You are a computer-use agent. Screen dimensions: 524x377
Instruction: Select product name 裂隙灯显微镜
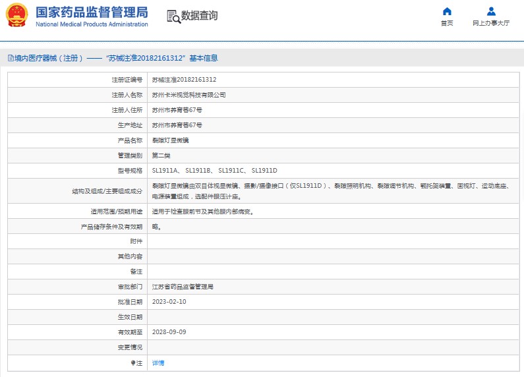(171, 140)
